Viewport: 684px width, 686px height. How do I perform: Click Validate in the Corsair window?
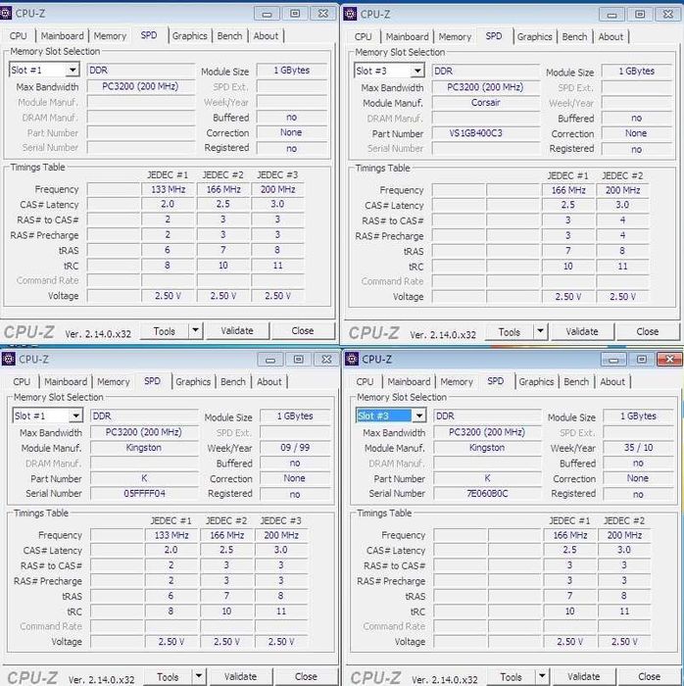click(x=582, y=331)
